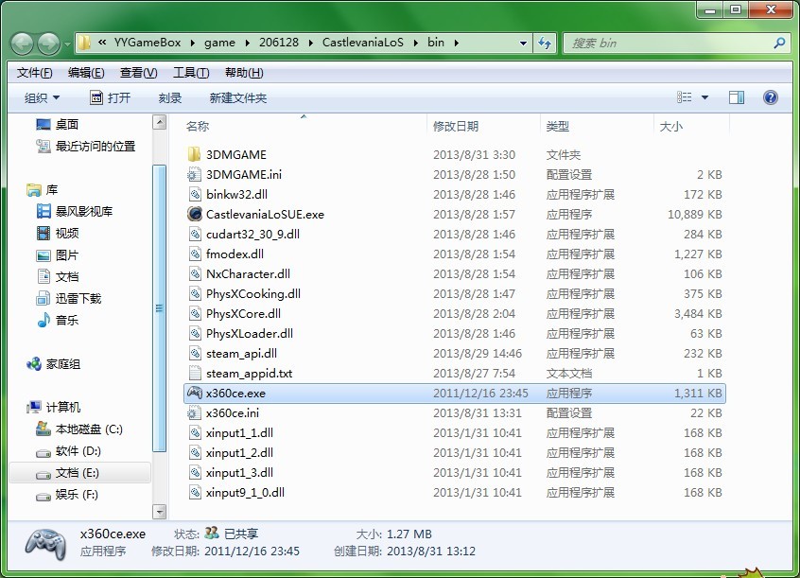
Task: Click the binkw32.dll file icon
Action: point(195,194)
